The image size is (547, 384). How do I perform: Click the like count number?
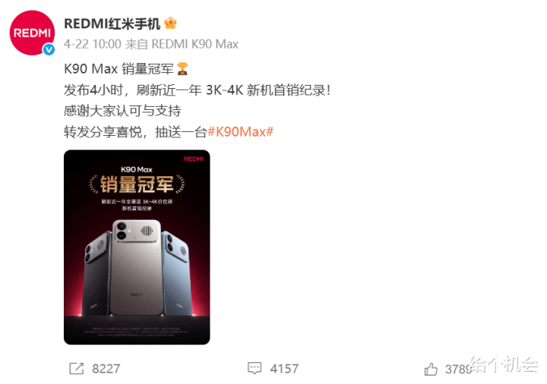click(459, 370)
